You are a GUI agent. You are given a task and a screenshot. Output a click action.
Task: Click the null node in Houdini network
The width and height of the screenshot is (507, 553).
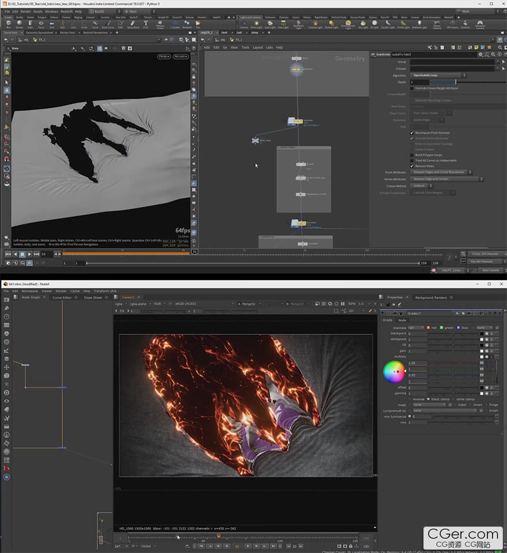[255, 141]
